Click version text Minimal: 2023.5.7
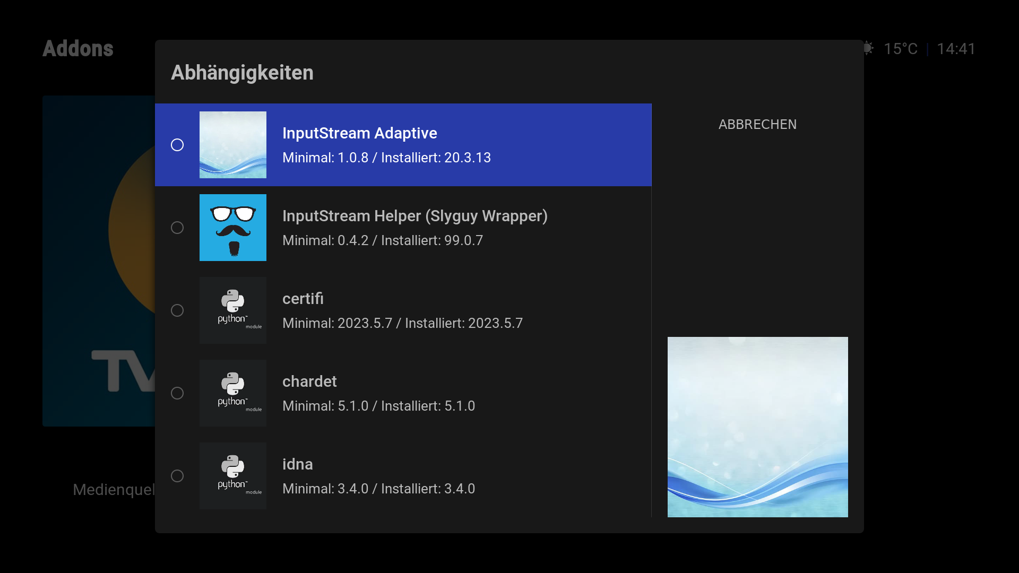Viewport: 1019px width, 573px height. [338, 323]
